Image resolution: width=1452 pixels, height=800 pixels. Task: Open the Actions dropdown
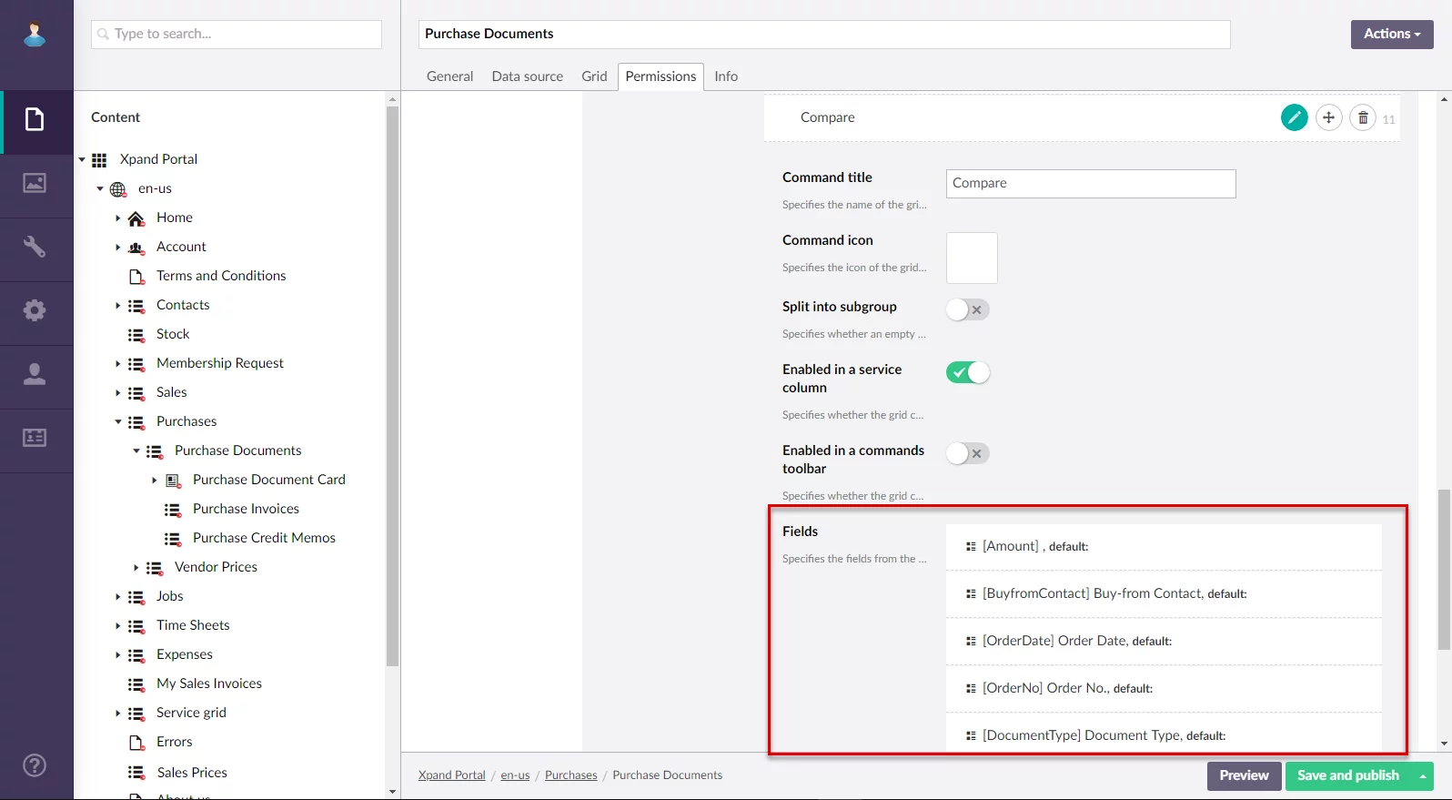coord(1391,34)
